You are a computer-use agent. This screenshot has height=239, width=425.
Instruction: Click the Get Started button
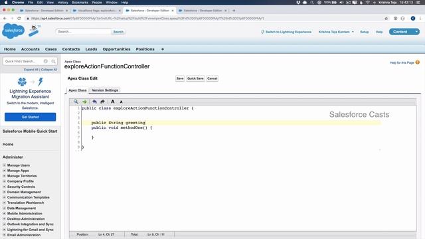(30, 117)
